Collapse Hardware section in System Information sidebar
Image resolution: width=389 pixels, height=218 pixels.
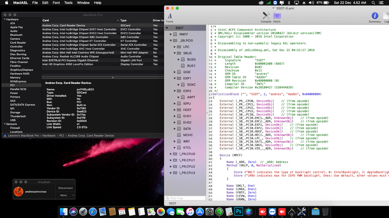pyautogui.click(x=4, y=19)
